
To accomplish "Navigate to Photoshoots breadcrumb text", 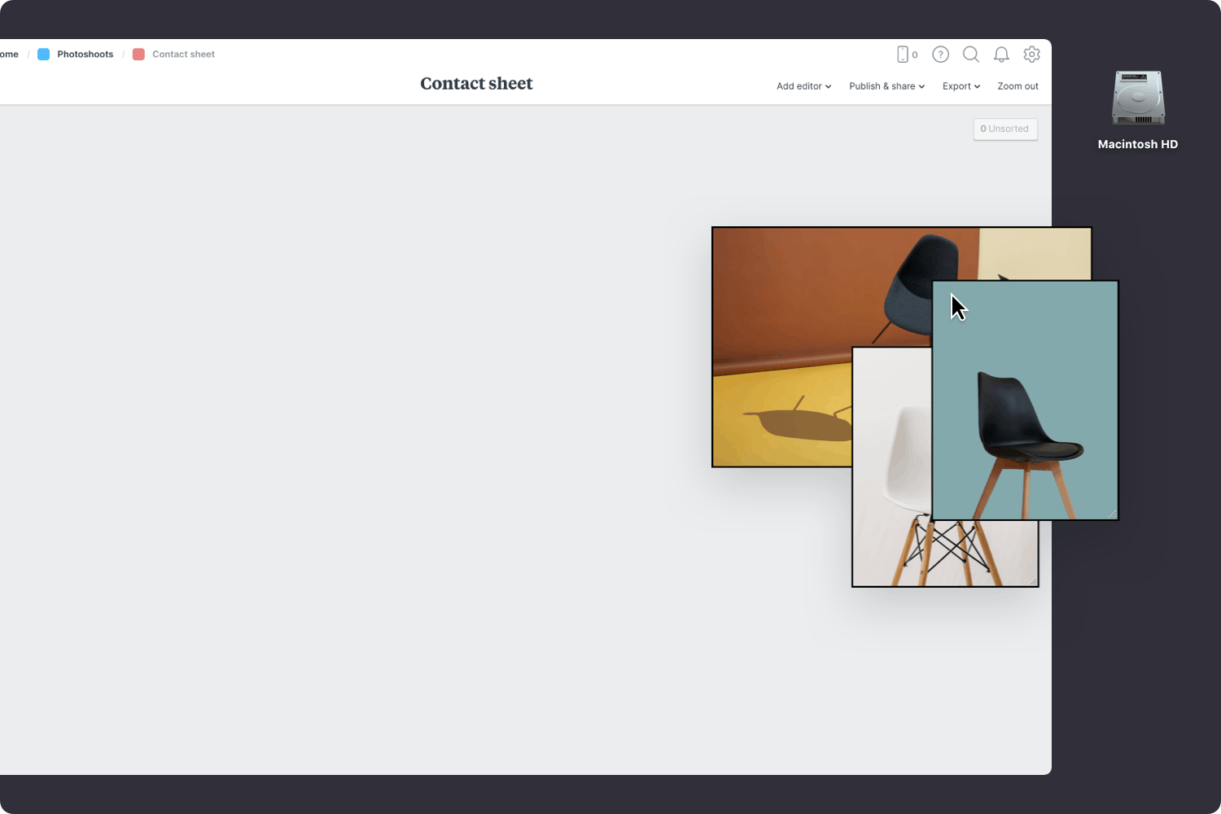I will tap(85, 55).
